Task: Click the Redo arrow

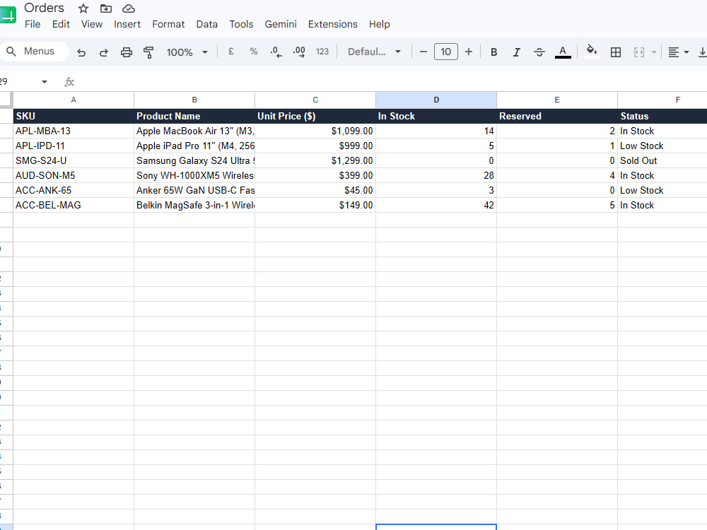Action: 104,52
